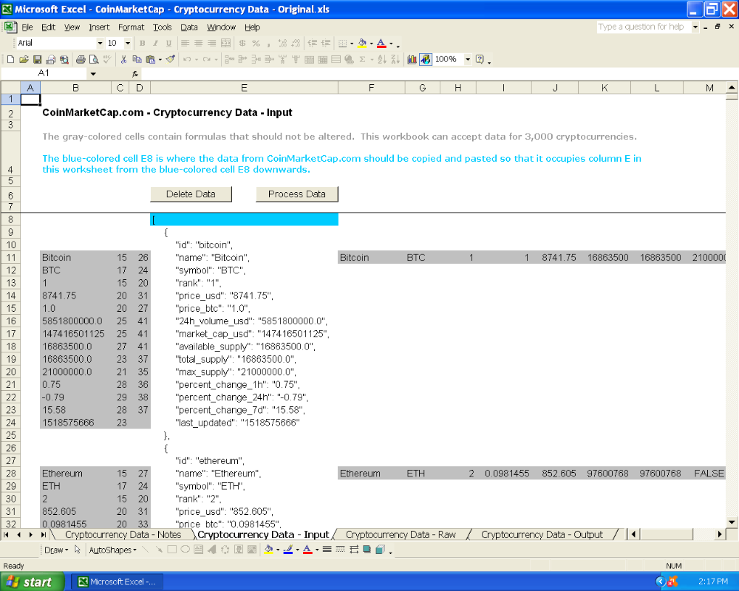The image size is (739, 591).
Task: Click the Merge and Center icon
Action: 226,44
